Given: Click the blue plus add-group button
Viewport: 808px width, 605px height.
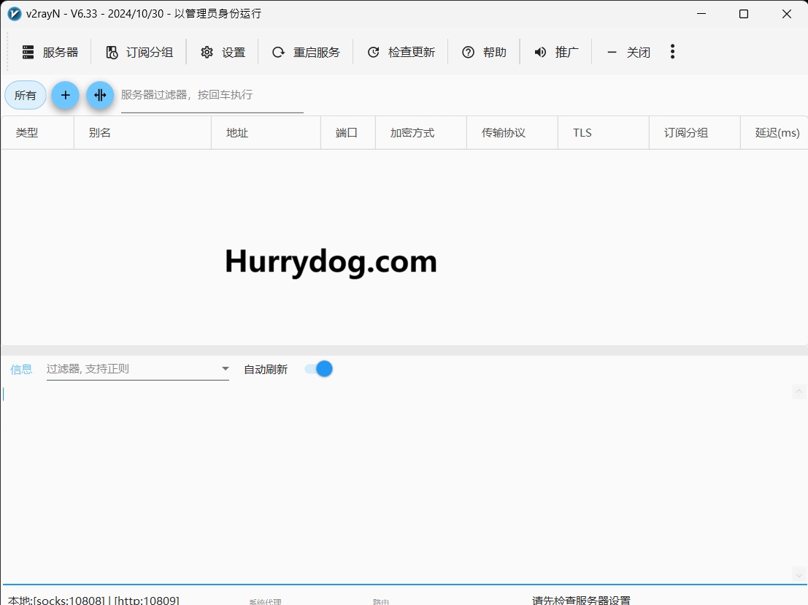Looking at the screenshot, I should [65, 95].
